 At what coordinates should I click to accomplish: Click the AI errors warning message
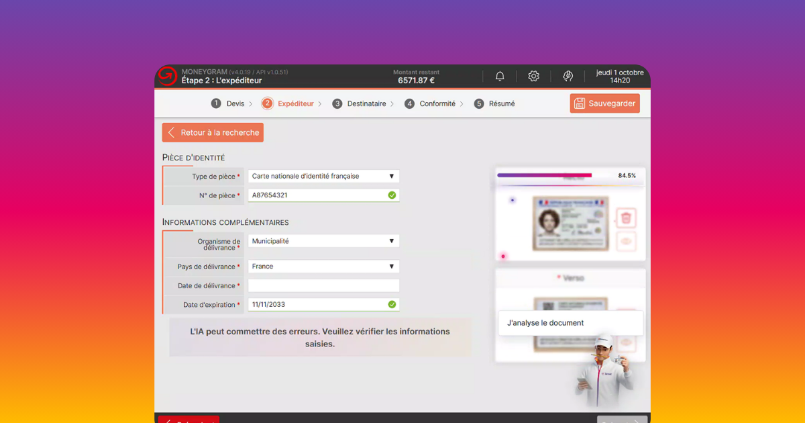320,338
